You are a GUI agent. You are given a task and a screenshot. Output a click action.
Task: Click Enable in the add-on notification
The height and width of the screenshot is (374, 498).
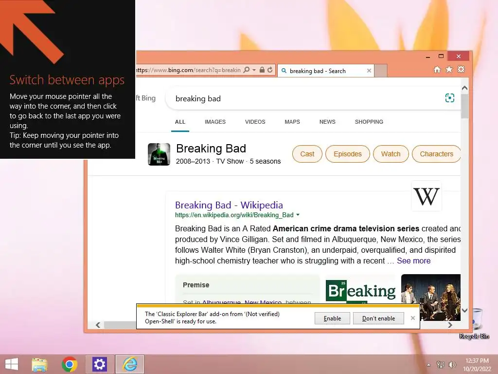click(332, 318)
